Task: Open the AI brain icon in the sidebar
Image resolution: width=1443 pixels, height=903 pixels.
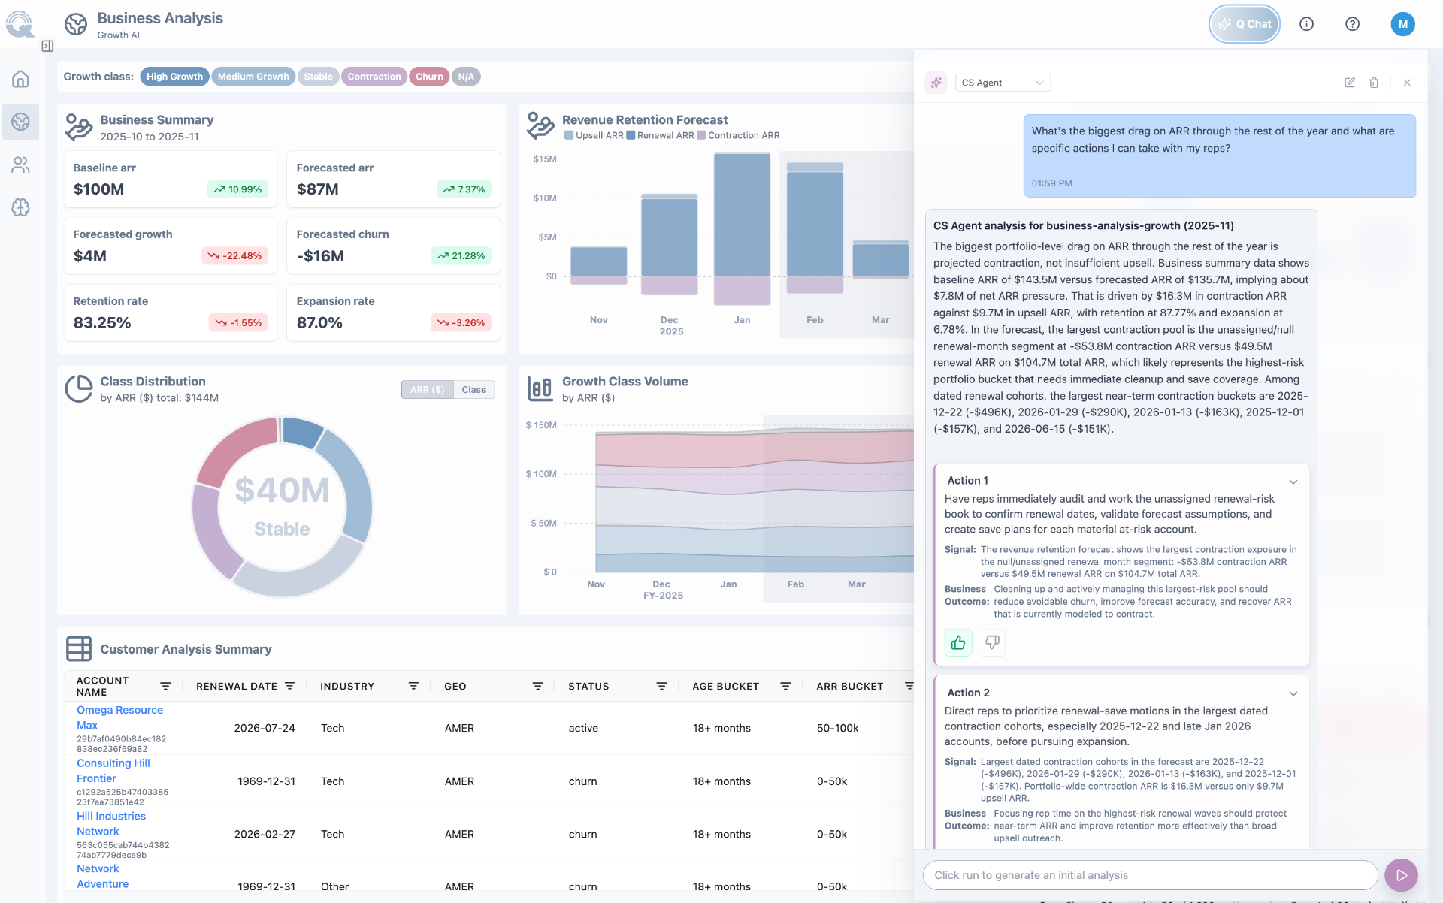Action: coord(20,207)
